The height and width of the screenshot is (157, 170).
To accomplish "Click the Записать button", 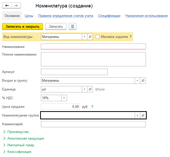I will point(56,26).
